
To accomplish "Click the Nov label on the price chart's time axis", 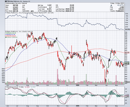I will [58, 85].
